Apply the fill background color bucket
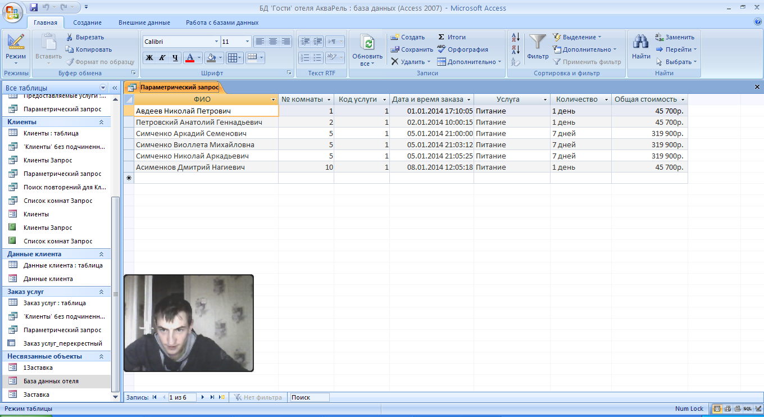The height and width of the screenshot is (417, 764). 211,58
